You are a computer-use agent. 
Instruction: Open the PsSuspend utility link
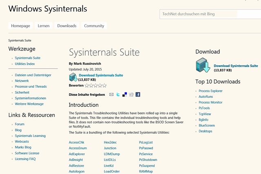pos(147,166)
